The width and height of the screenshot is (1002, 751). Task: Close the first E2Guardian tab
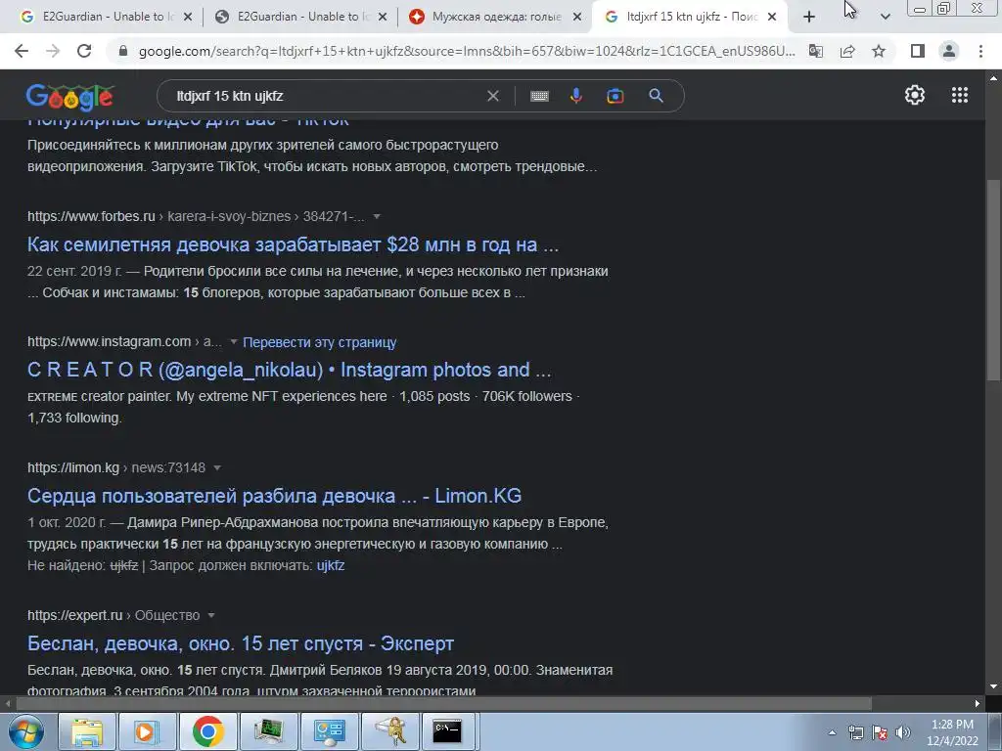click(x=188, y=17)
